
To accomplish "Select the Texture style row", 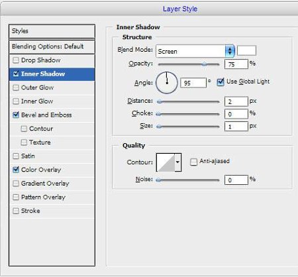I will 52,142.
